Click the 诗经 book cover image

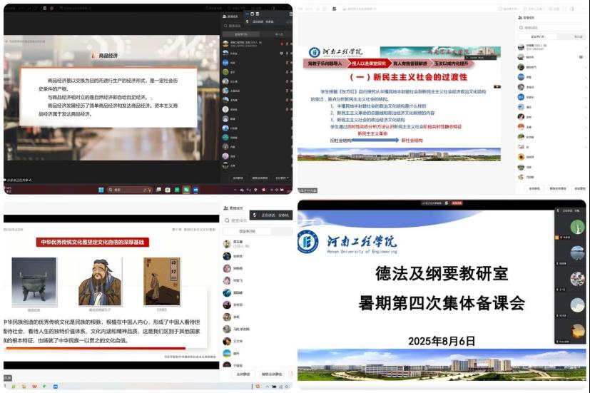point(162,282)
